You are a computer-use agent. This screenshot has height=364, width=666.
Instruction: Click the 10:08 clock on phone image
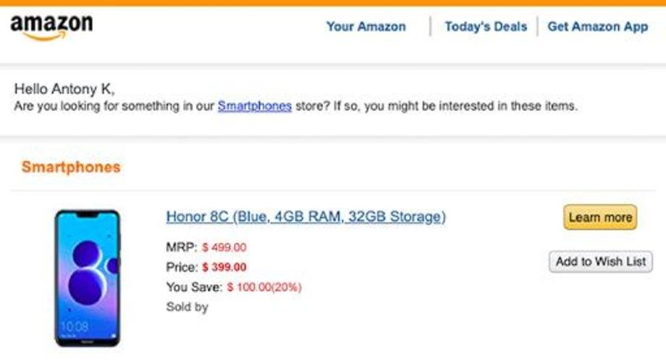click(x=75, y=326)
